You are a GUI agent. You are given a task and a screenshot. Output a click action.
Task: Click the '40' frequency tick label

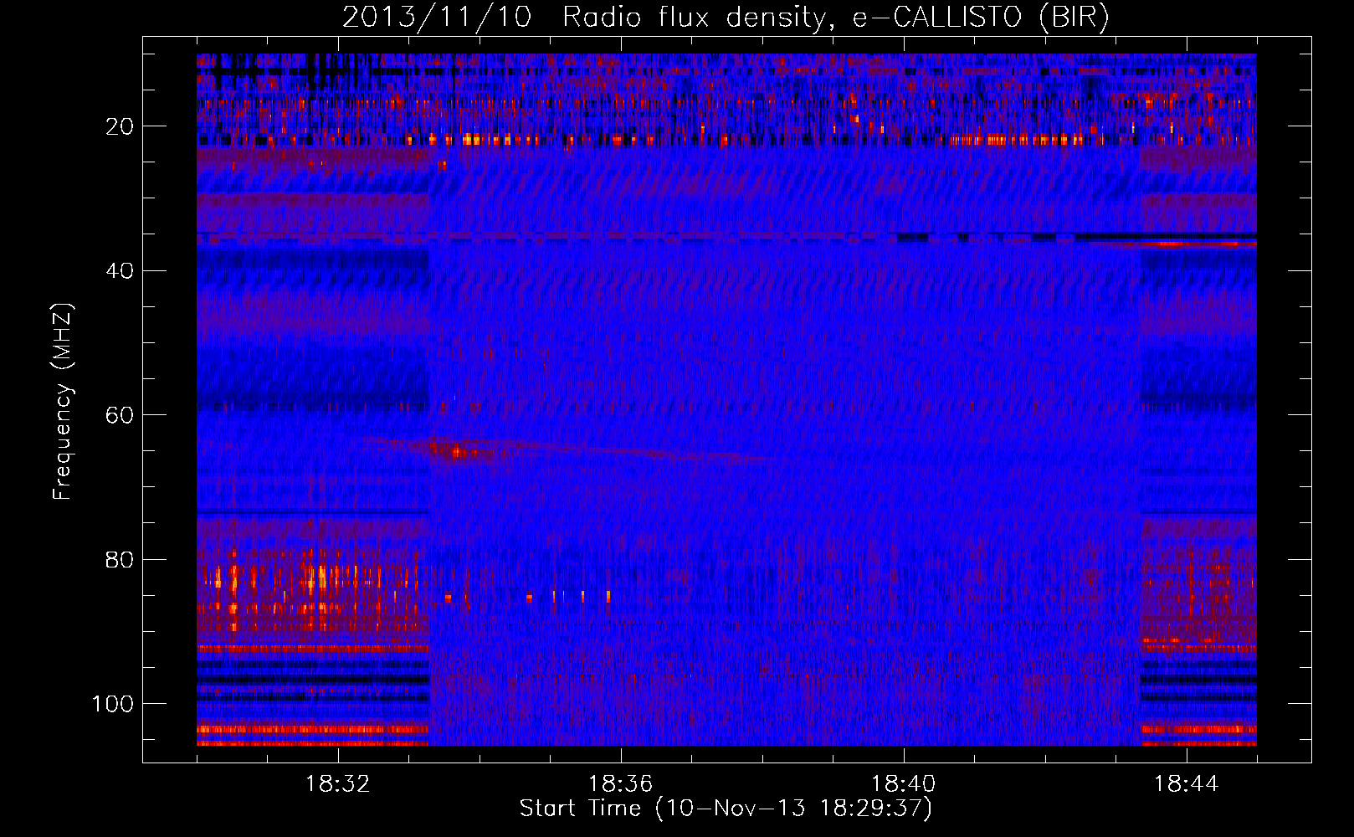121,270
